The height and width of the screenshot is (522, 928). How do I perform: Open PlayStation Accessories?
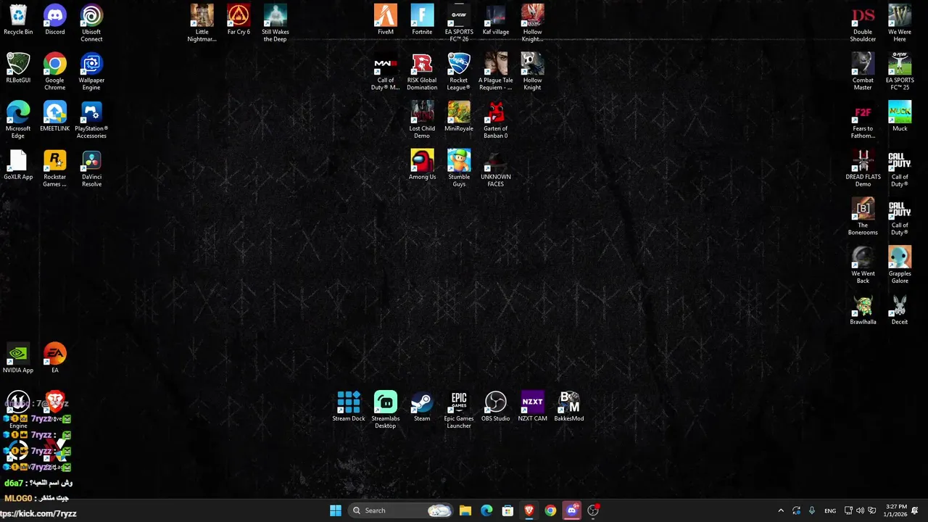pos(91,120)
